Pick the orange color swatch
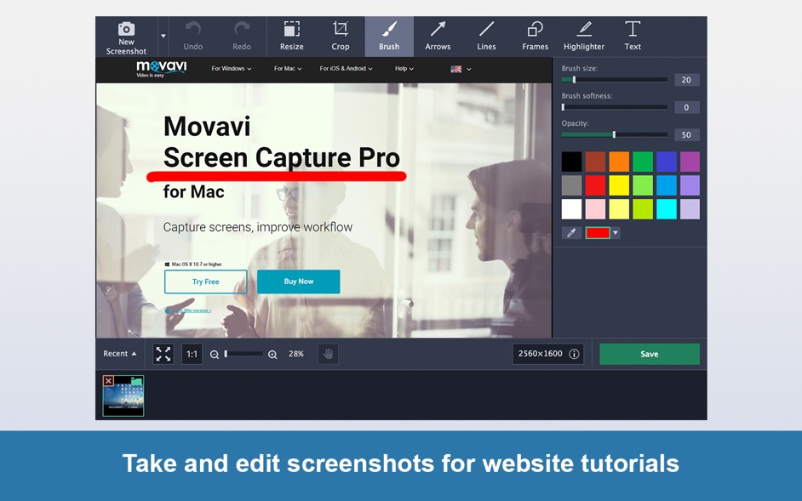Image resolution: width=802 pixels, height=501 pixels. (x=619, y=162)
